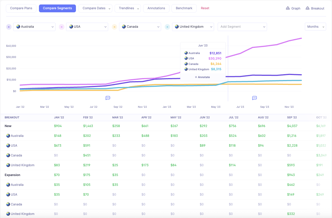Click the $40,000 y-axis label
This screenshot has width=332, height=218.
click(11, 46)
